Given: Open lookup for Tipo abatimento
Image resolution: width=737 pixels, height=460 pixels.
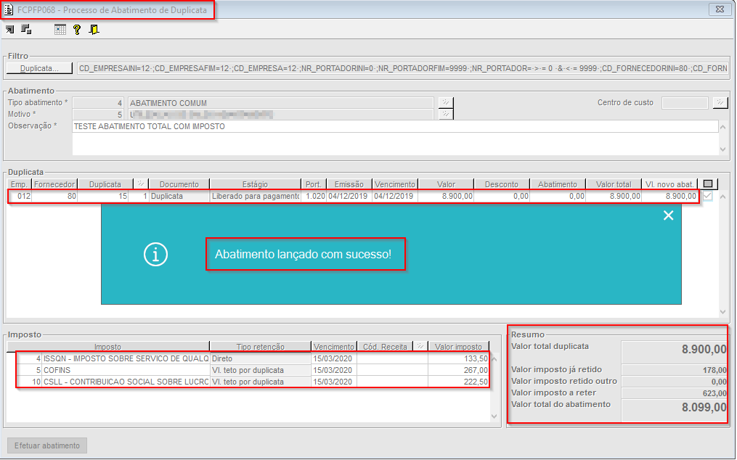Looking at the screenshot, I should 445,102.
